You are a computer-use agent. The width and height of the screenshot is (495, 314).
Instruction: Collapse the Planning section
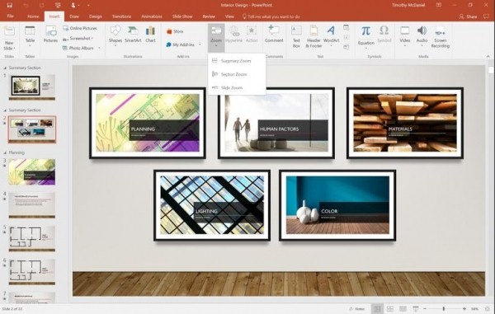(x=5, y=152)
